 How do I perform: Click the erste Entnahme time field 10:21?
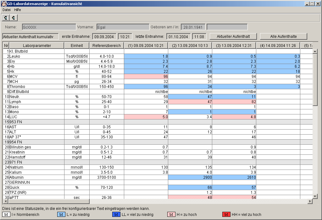125,37
